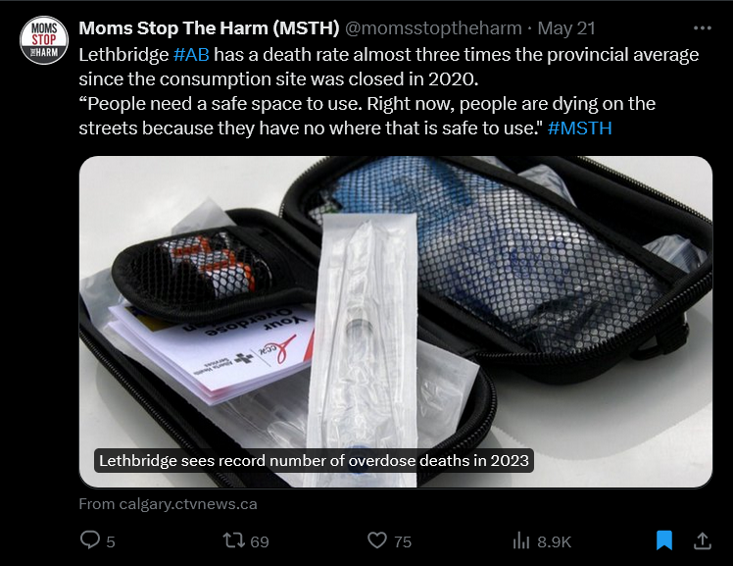Click the Moms Stop The Harm (MSTH) display name
Image resolution: width=733 pixels, height=566 pixels.
209,28
